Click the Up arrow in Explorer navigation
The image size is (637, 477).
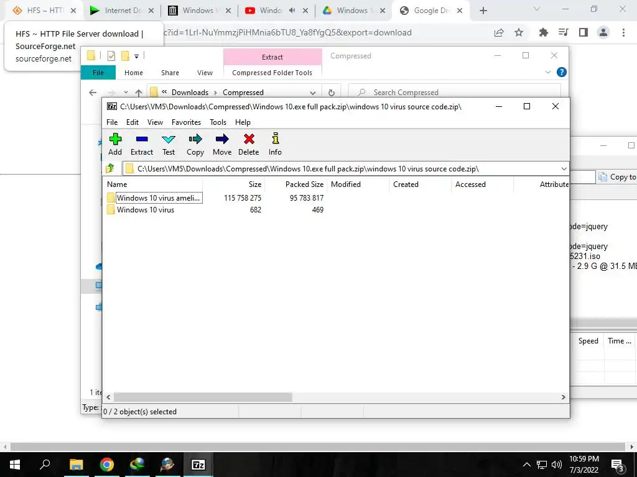pos(139,93)
